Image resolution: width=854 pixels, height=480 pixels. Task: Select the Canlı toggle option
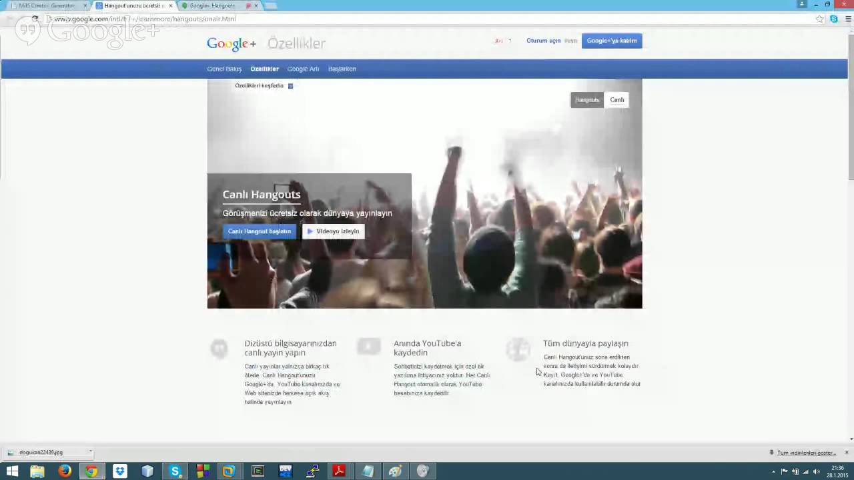click(x=617, y=100)
